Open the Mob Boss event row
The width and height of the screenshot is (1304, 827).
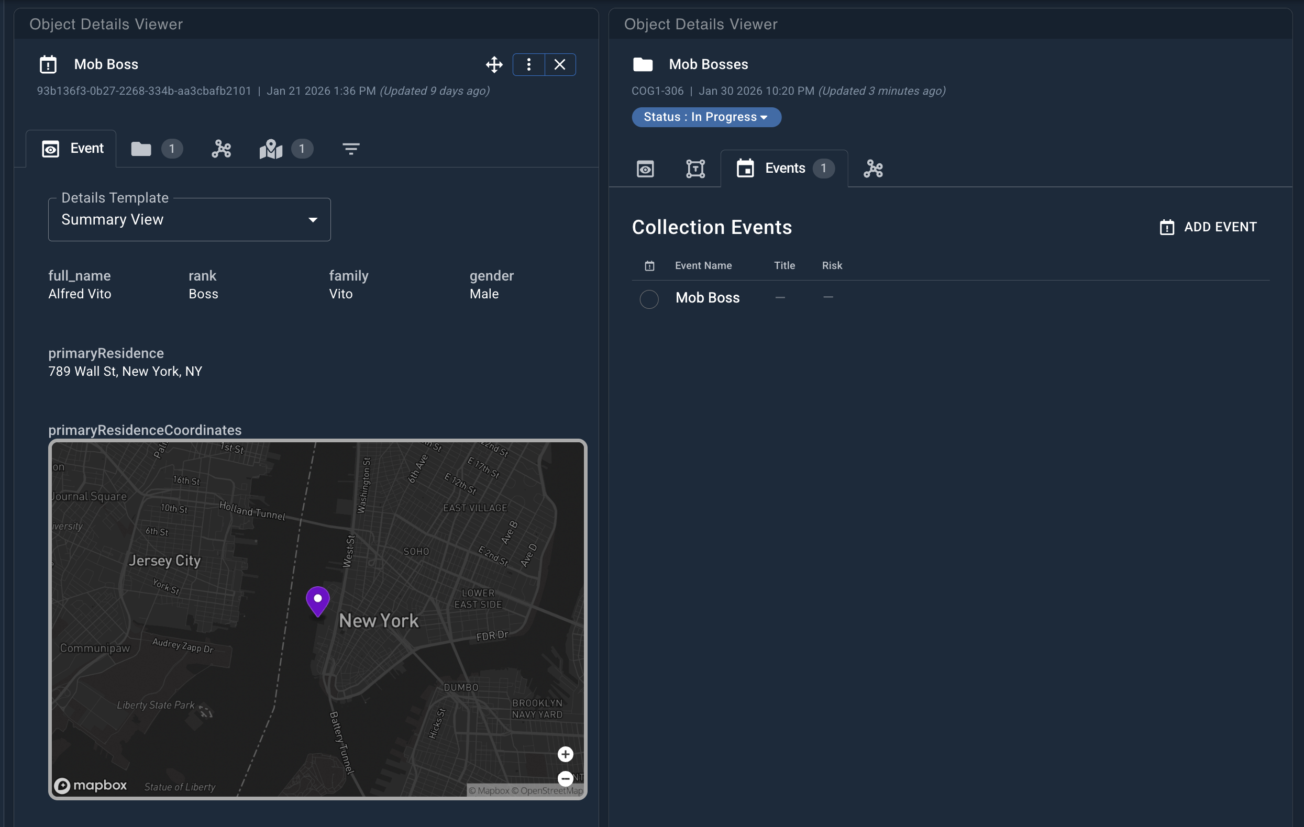pos(707,298)
